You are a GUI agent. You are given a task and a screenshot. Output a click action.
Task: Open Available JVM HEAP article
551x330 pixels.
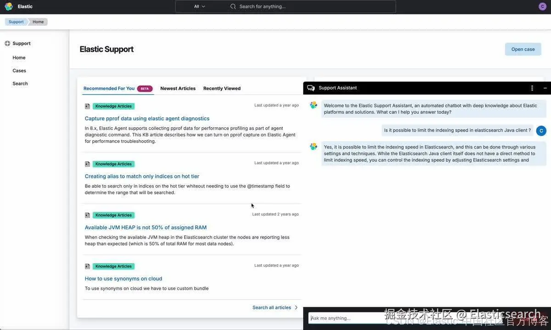click(x=146, y=227)
